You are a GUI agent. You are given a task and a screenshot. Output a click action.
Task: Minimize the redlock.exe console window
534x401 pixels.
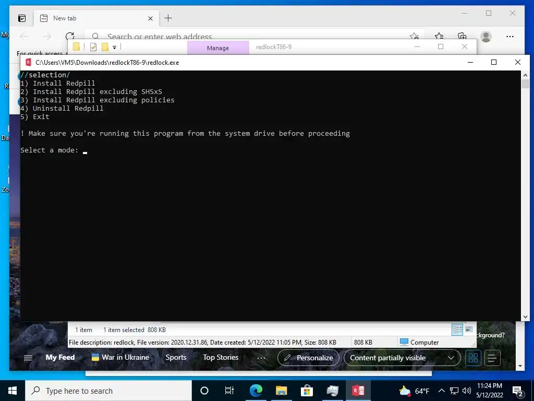point(470,62)
